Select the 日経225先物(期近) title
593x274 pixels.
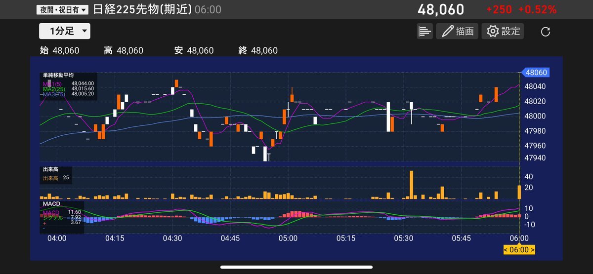point(142,9)
